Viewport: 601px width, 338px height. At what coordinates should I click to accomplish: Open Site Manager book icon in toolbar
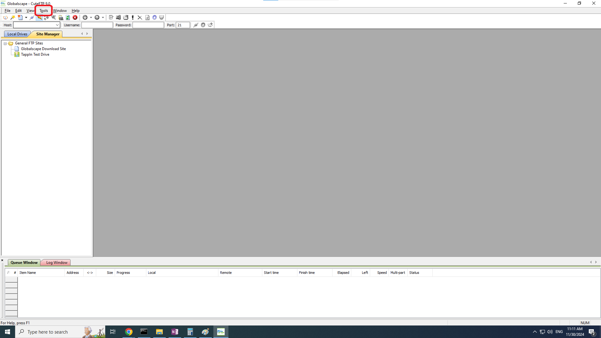coord(5,18)
